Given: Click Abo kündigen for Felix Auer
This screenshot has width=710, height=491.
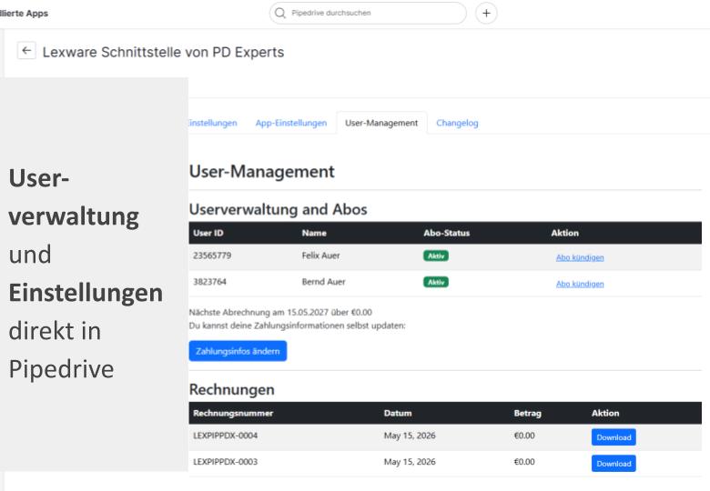Looking at the screenshot, I should point(580,257).
